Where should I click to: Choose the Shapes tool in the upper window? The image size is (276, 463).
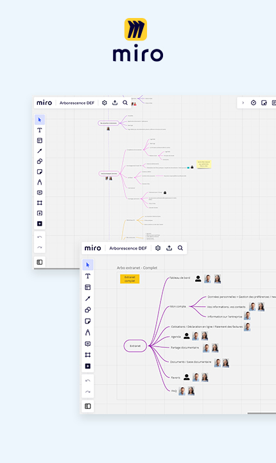(40, 161)
